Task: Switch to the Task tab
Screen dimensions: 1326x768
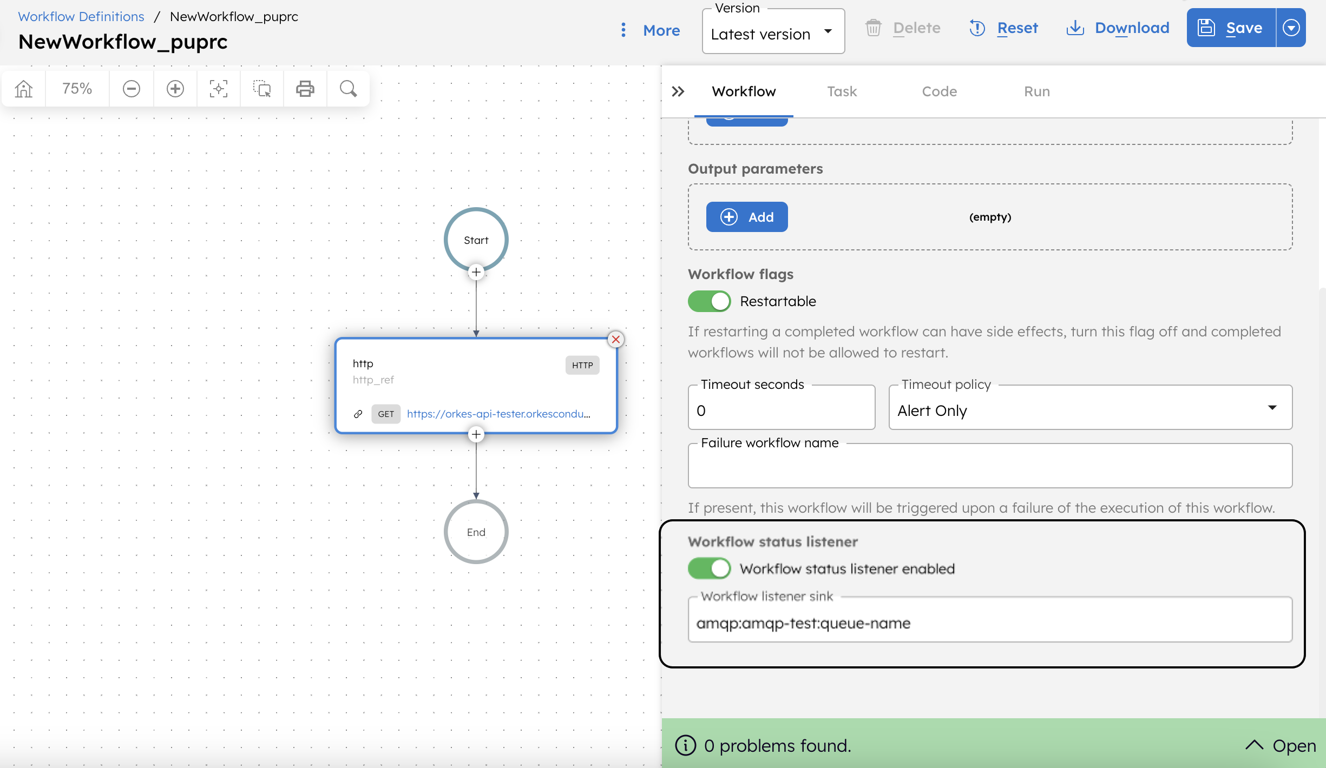Action: [842, 91]
